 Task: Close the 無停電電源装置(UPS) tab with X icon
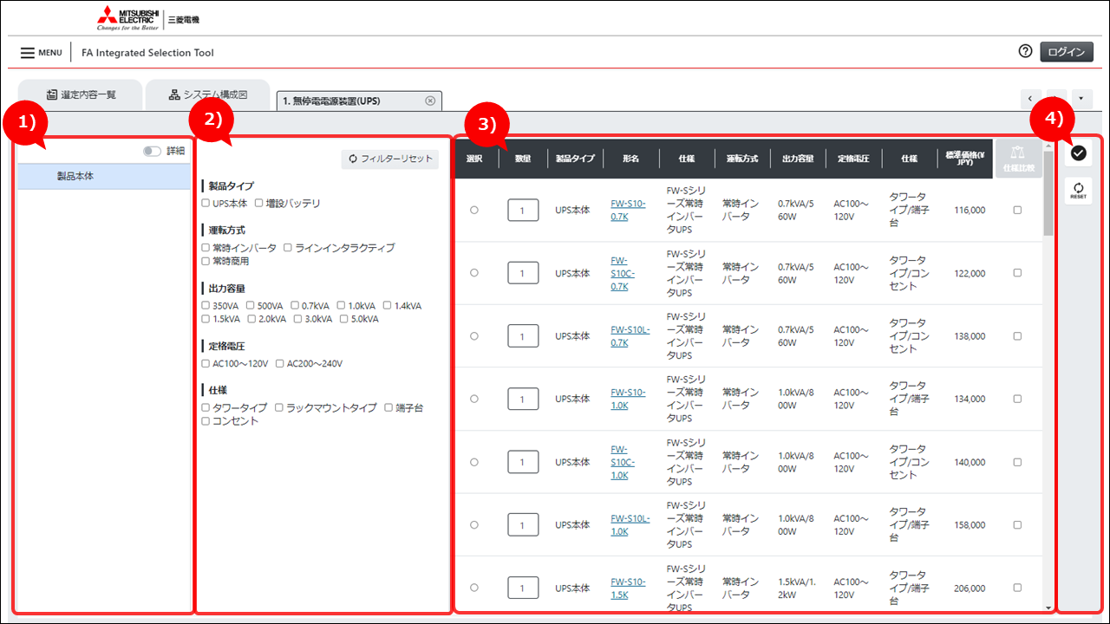click(430, 101)
